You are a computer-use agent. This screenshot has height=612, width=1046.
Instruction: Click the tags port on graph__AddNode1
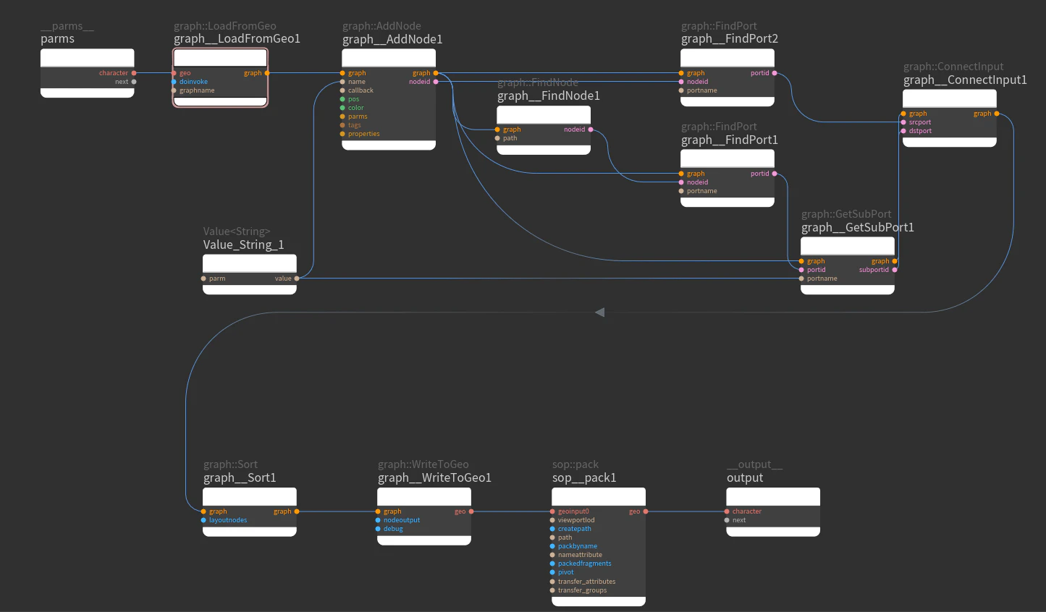(x=342, y=125)
